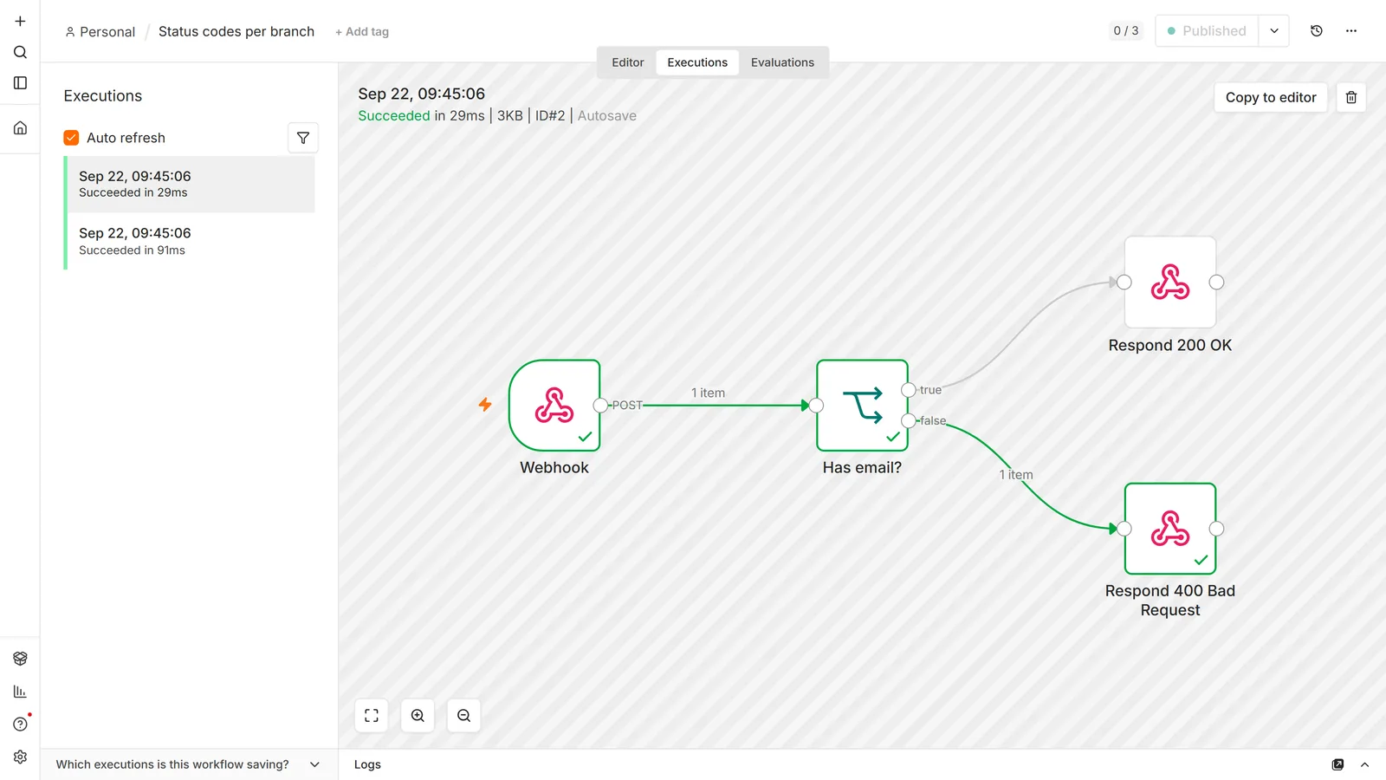Screen dimensions: 1386x780
Task: Click the Copy to editor button
Action: point(1271,97)
